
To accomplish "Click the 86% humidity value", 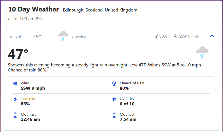I will coord(25,104).
